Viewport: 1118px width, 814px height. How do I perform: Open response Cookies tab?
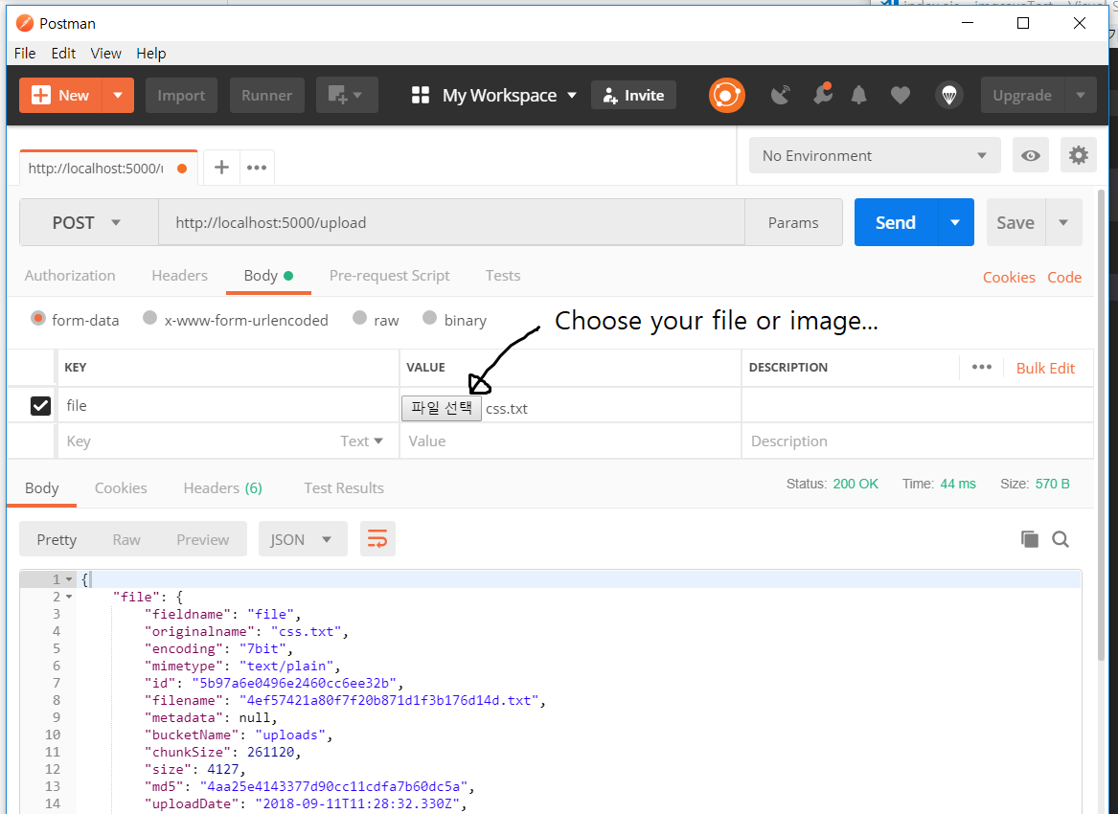[121, 487]
